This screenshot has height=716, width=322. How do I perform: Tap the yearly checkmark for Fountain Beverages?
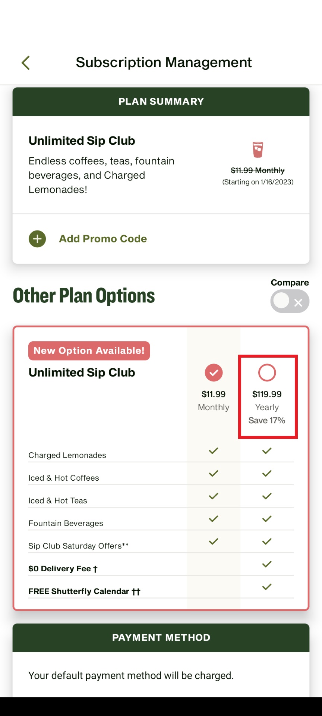[x=267, y=519]
